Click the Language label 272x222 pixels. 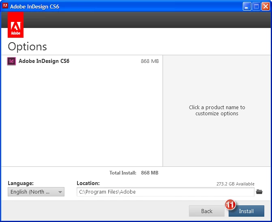21,183
